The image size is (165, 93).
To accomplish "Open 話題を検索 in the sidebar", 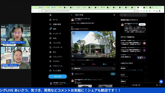I will click(55, 24).
